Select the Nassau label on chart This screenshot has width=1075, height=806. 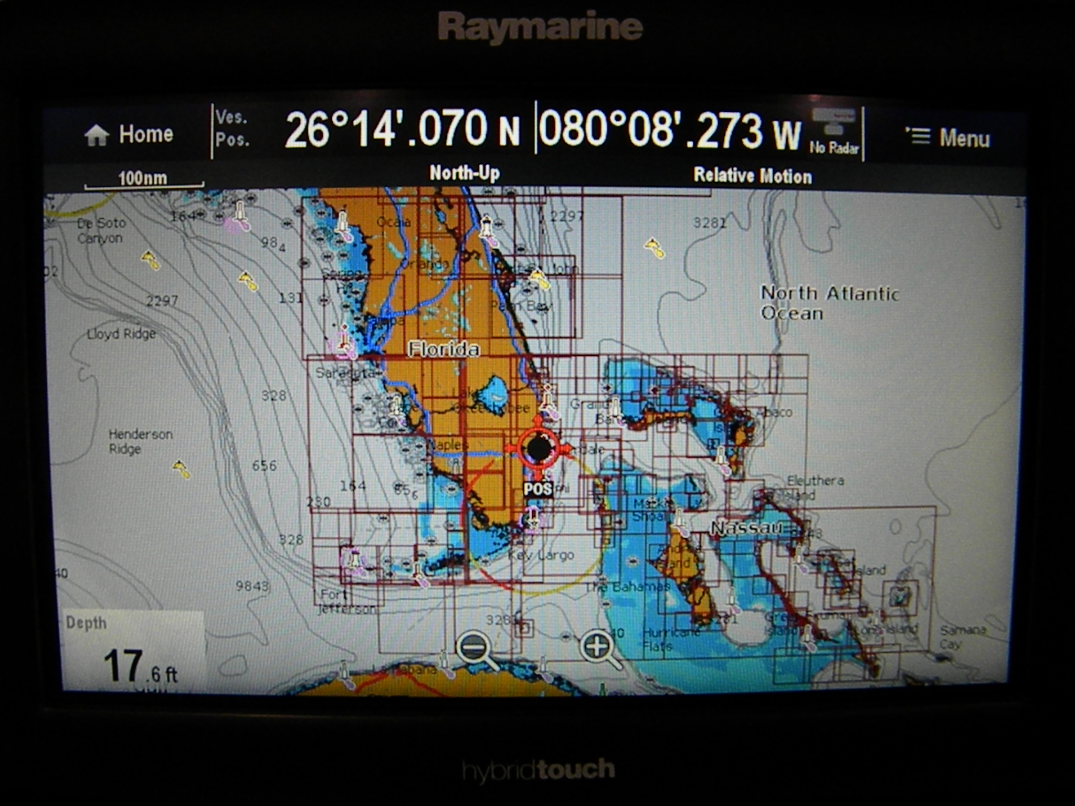pos(747,528)
